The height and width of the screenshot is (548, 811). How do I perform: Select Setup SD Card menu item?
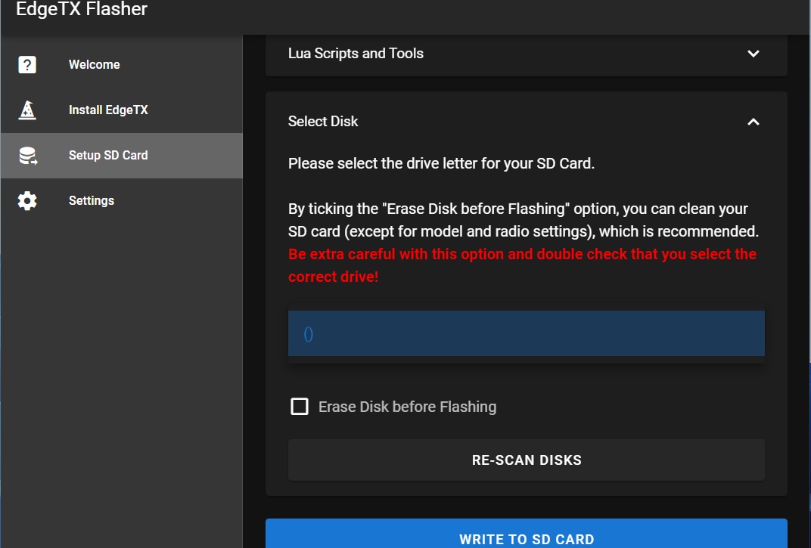(122, 156)
